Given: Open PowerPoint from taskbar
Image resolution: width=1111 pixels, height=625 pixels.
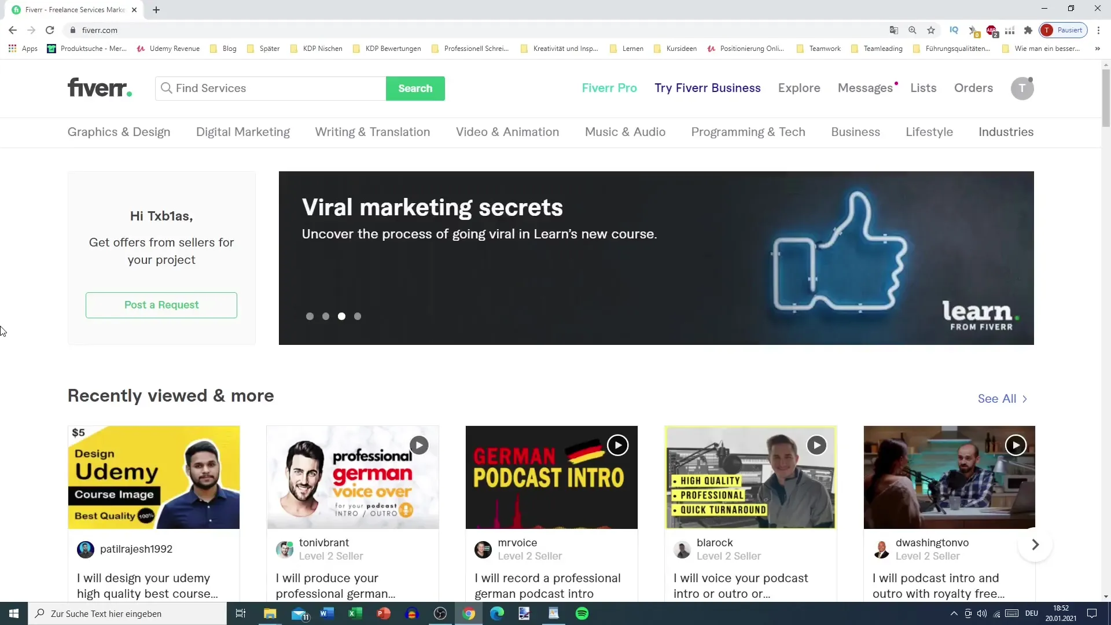Looking at the screenshot, I should [x=384, y=613].
